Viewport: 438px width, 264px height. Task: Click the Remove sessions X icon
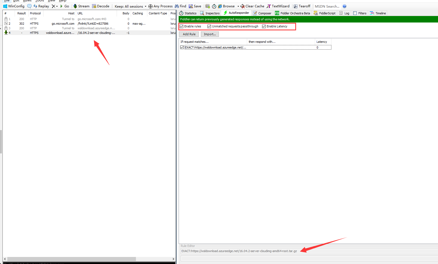53,6
